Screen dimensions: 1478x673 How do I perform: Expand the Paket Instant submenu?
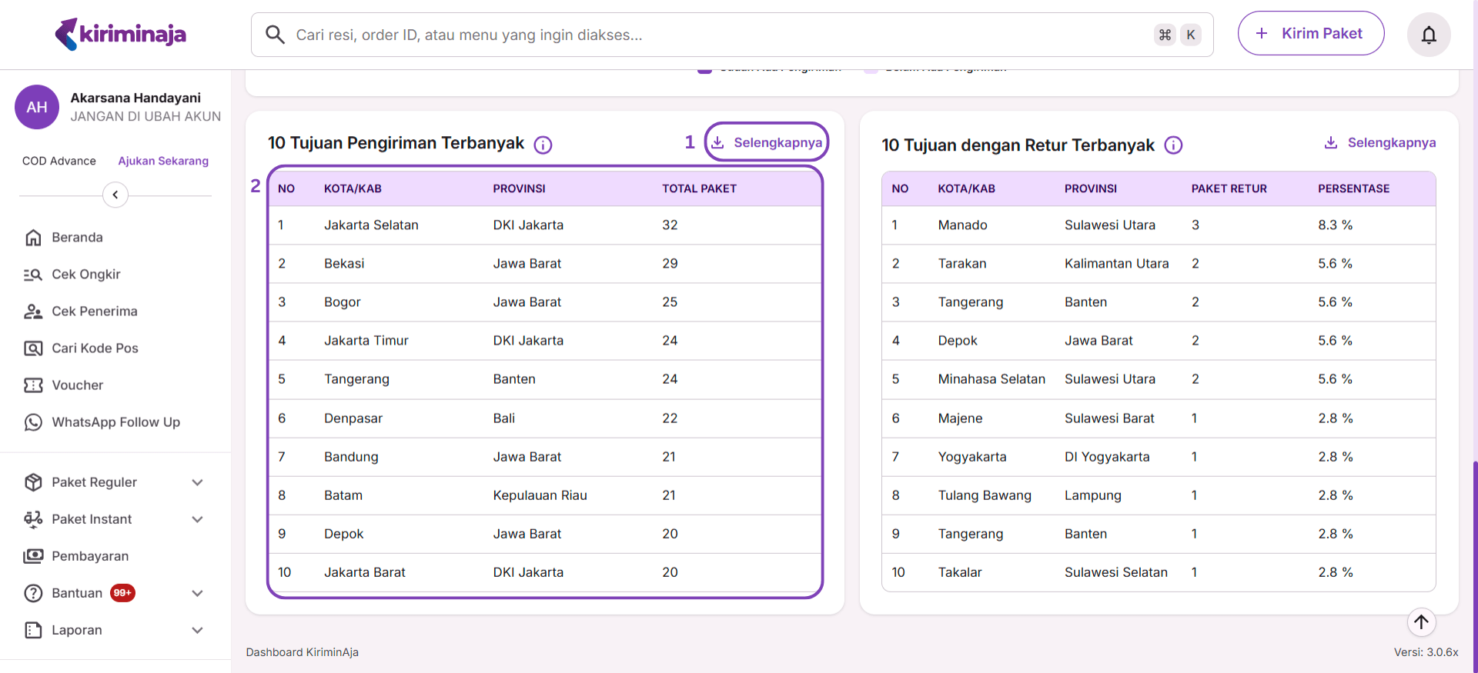coord(197,519)
